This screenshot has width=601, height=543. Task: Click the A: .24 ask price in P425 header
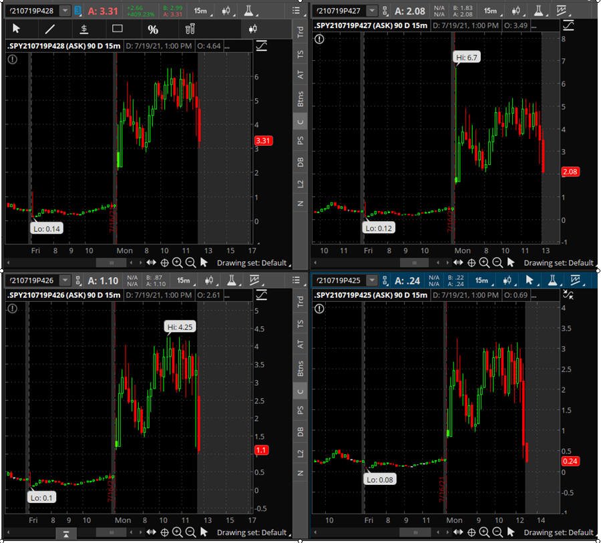click(x=407, y=281)
